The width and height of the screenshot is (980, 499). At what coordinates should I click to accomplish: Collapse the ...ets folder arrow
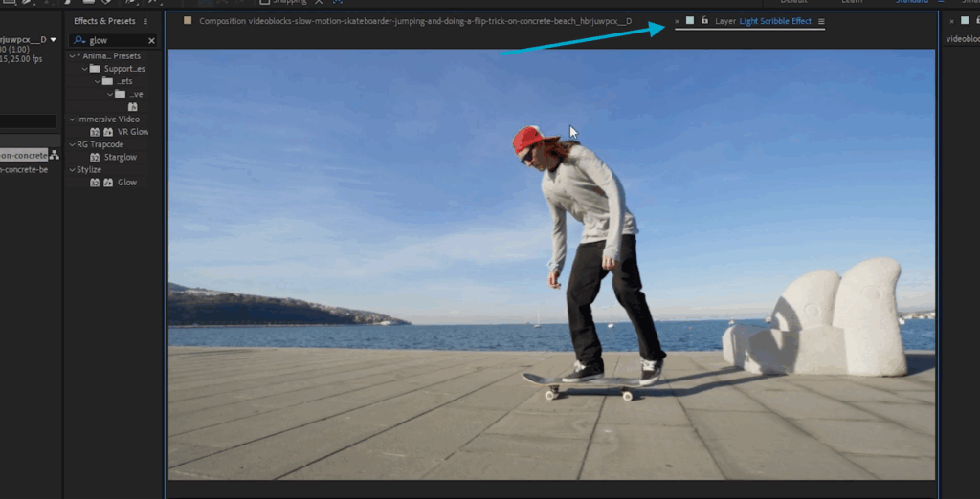click(x=98, y=81)
